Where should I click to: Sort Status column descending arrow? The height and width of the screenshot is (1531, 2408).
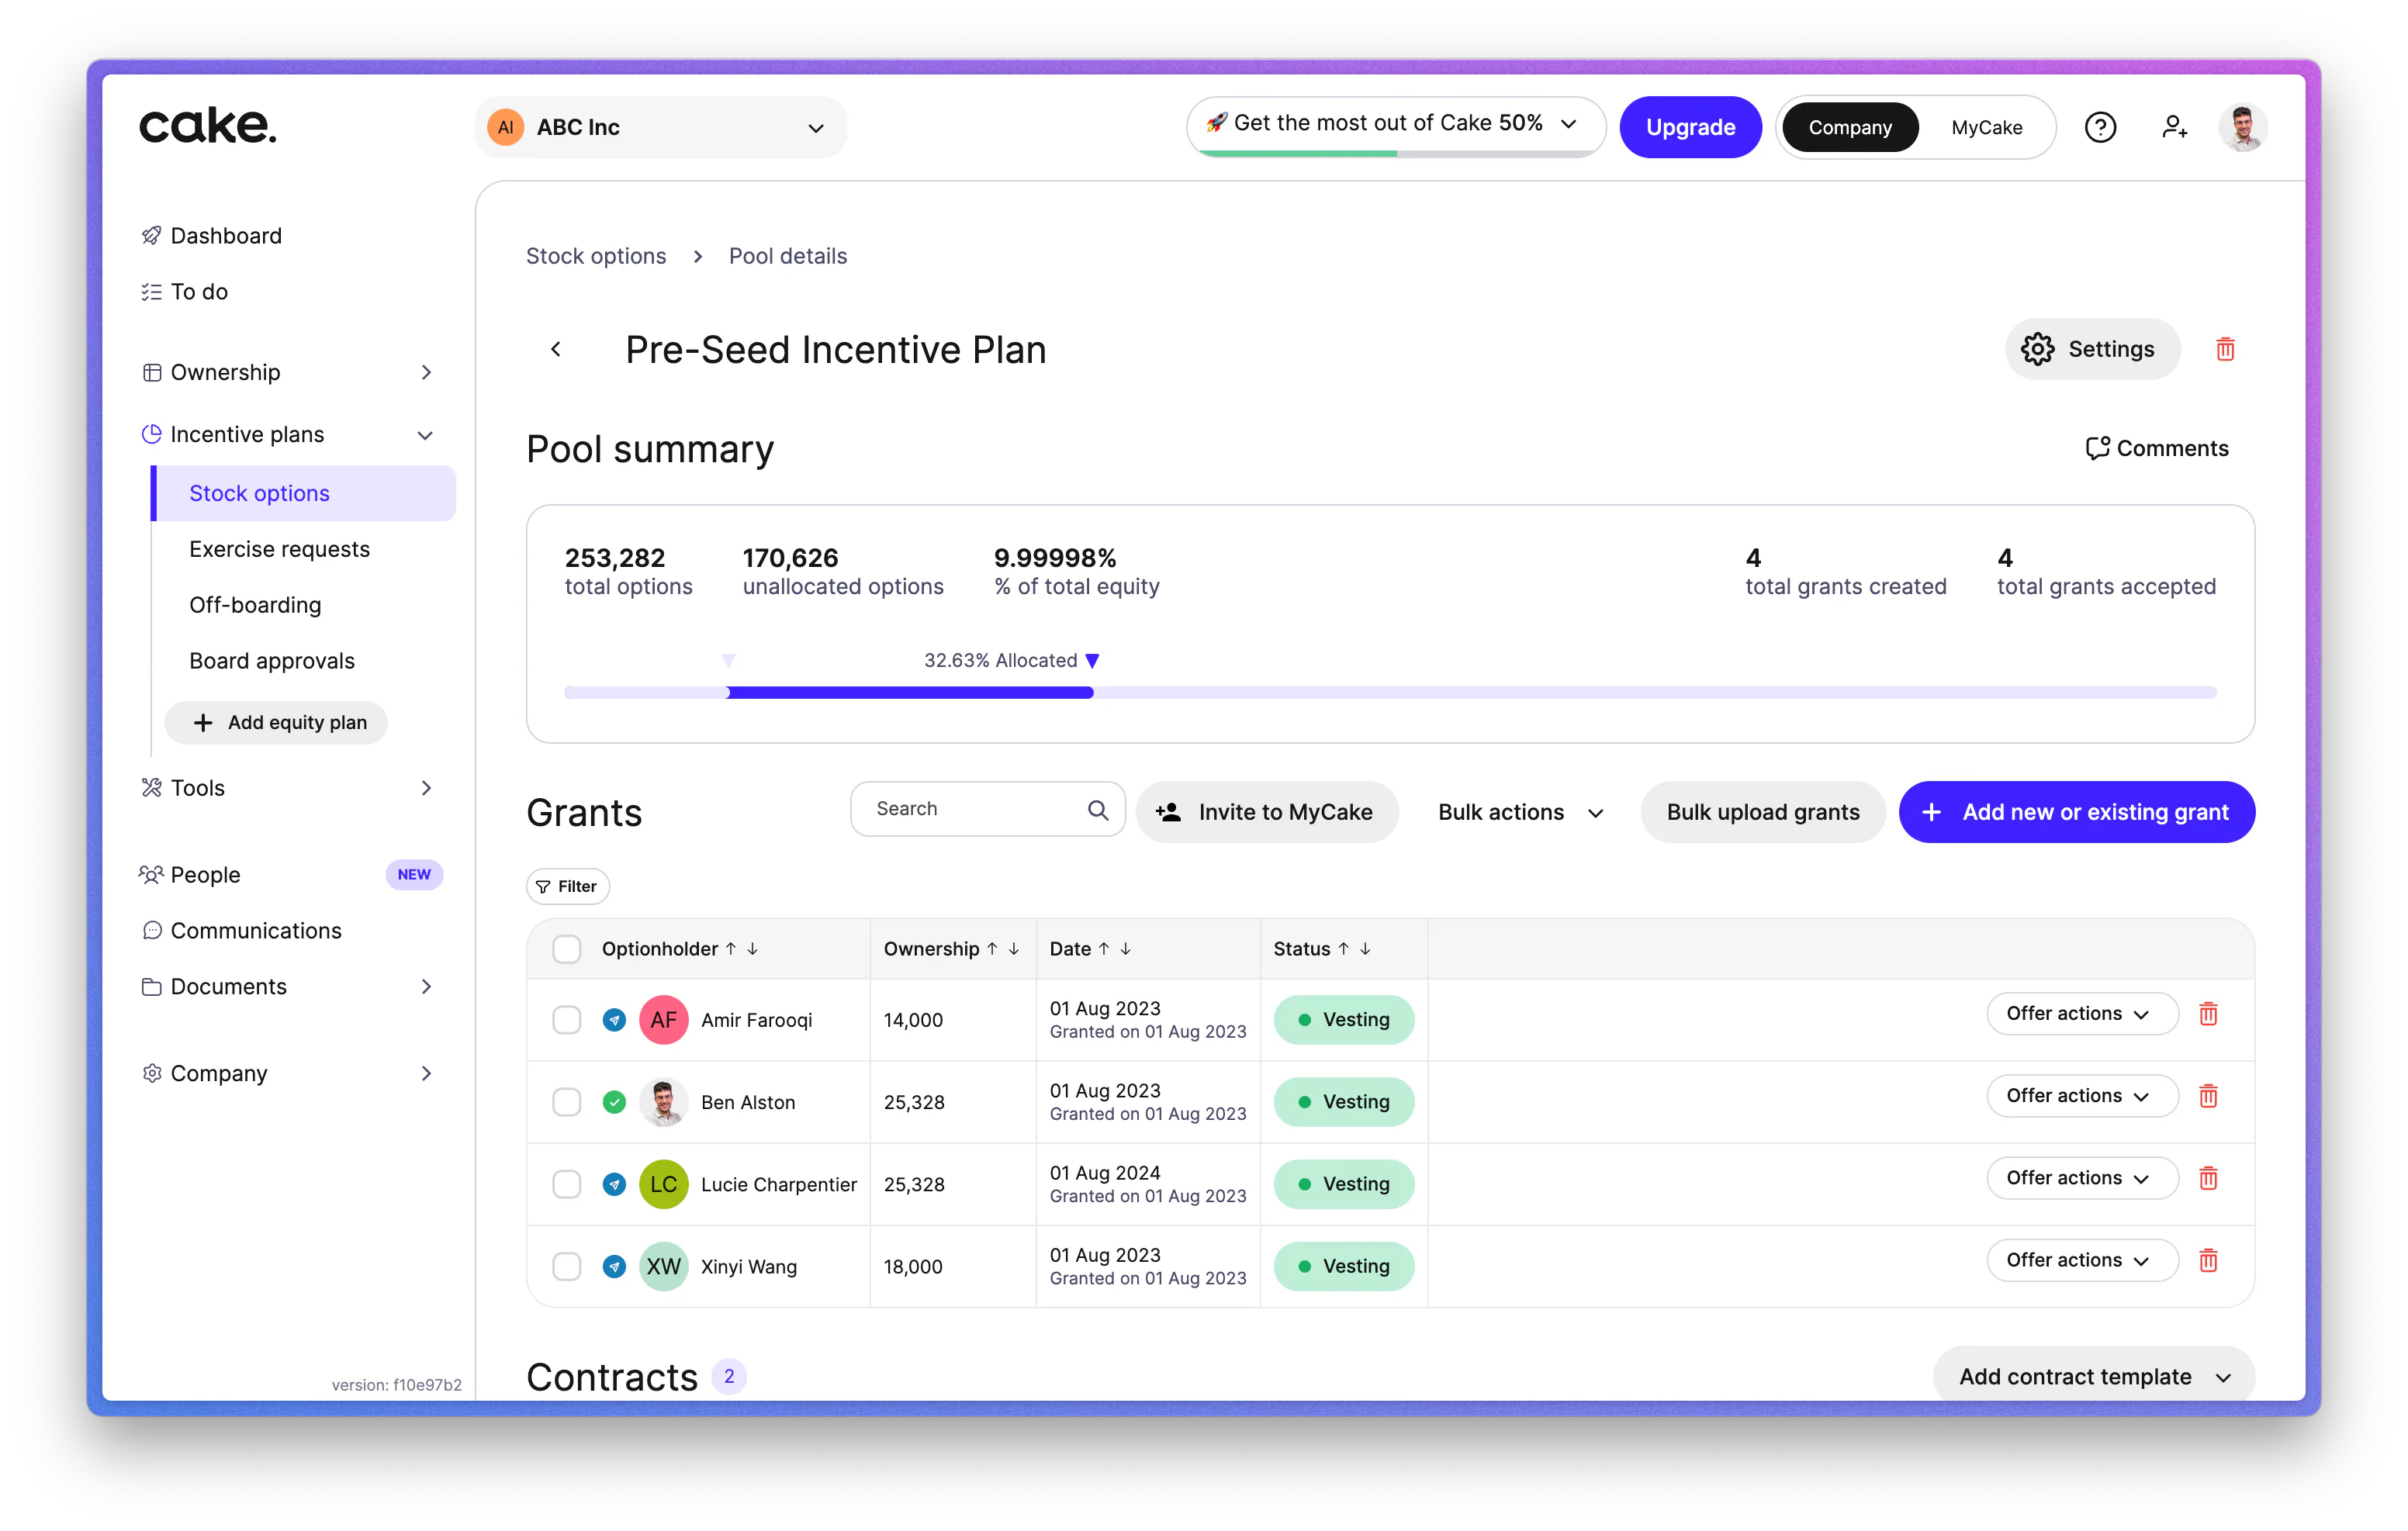click(1365, 948)
